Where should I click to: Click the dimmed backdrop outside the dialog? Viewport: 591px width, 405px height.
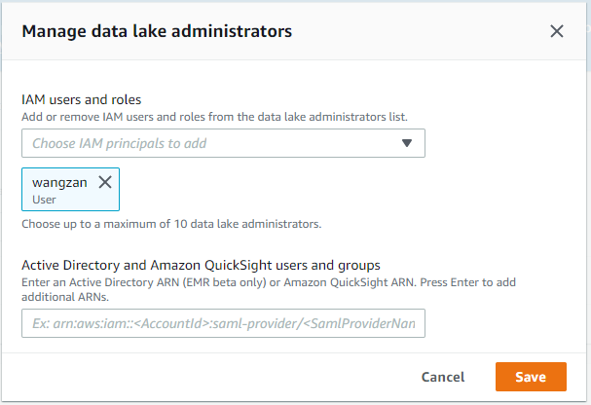587,195
